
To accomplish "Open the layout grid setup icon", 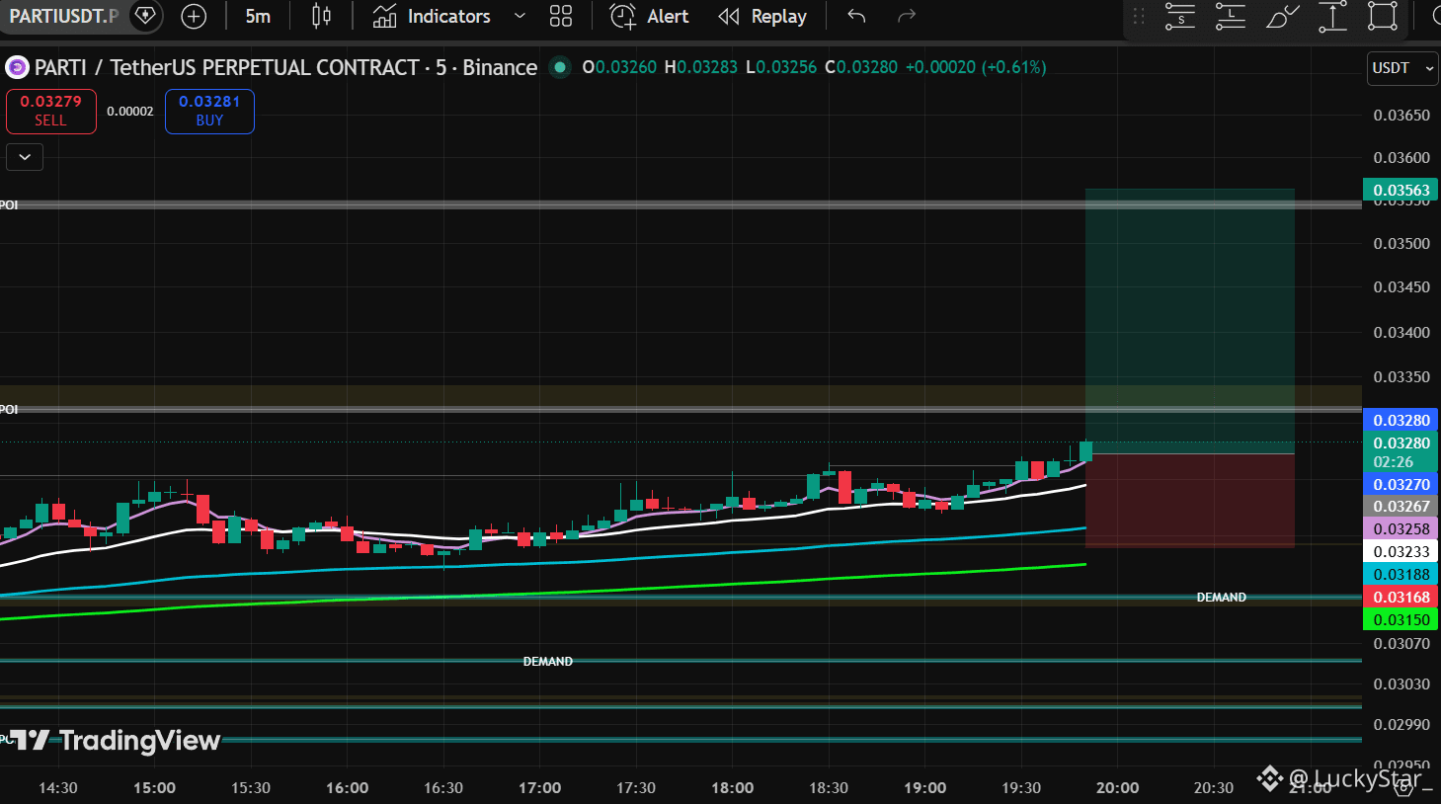I will (x=561, y=16).
